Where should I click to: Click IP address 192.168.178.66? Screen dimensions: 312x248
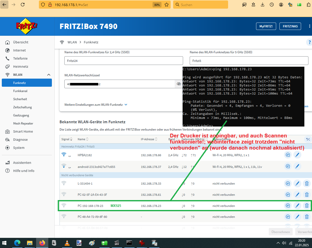[x=151, y=155]
